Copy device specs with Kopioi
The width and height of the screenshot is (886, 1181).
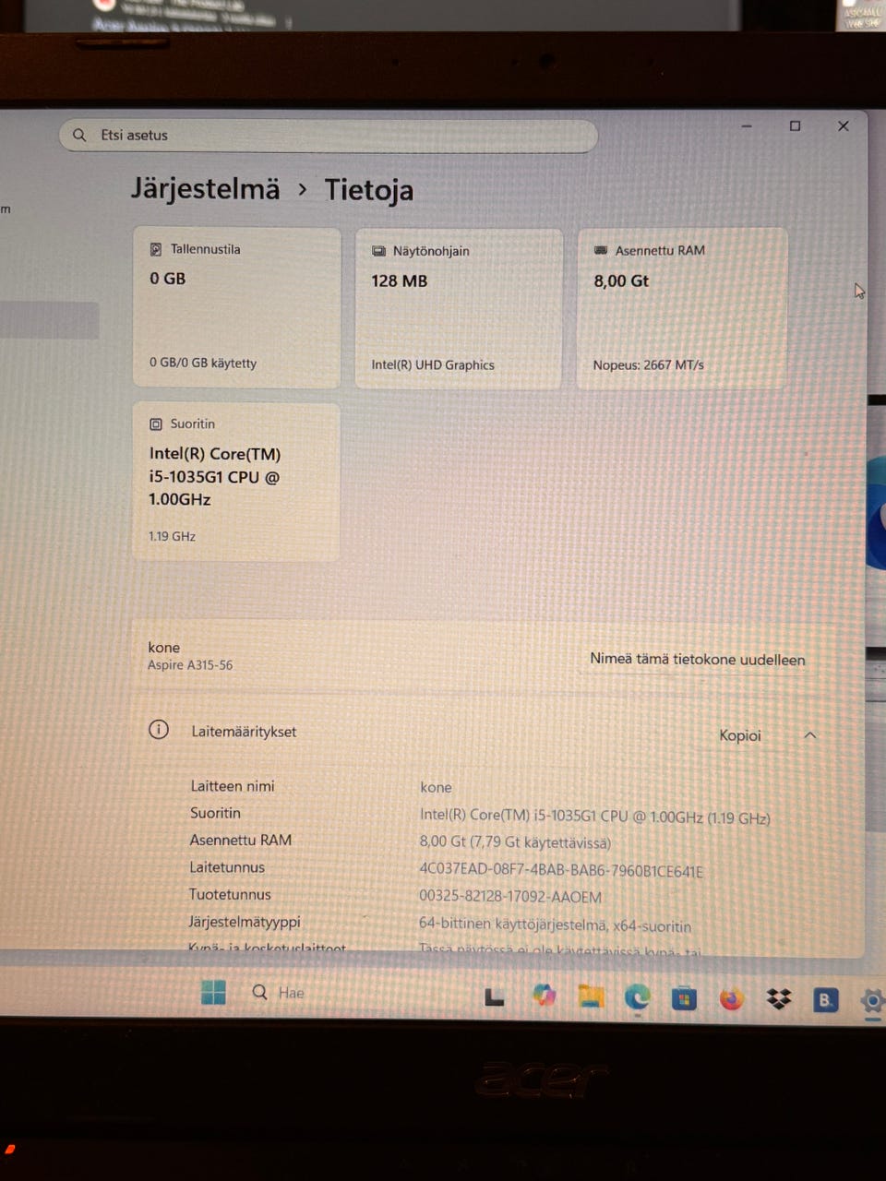[740, 735]
